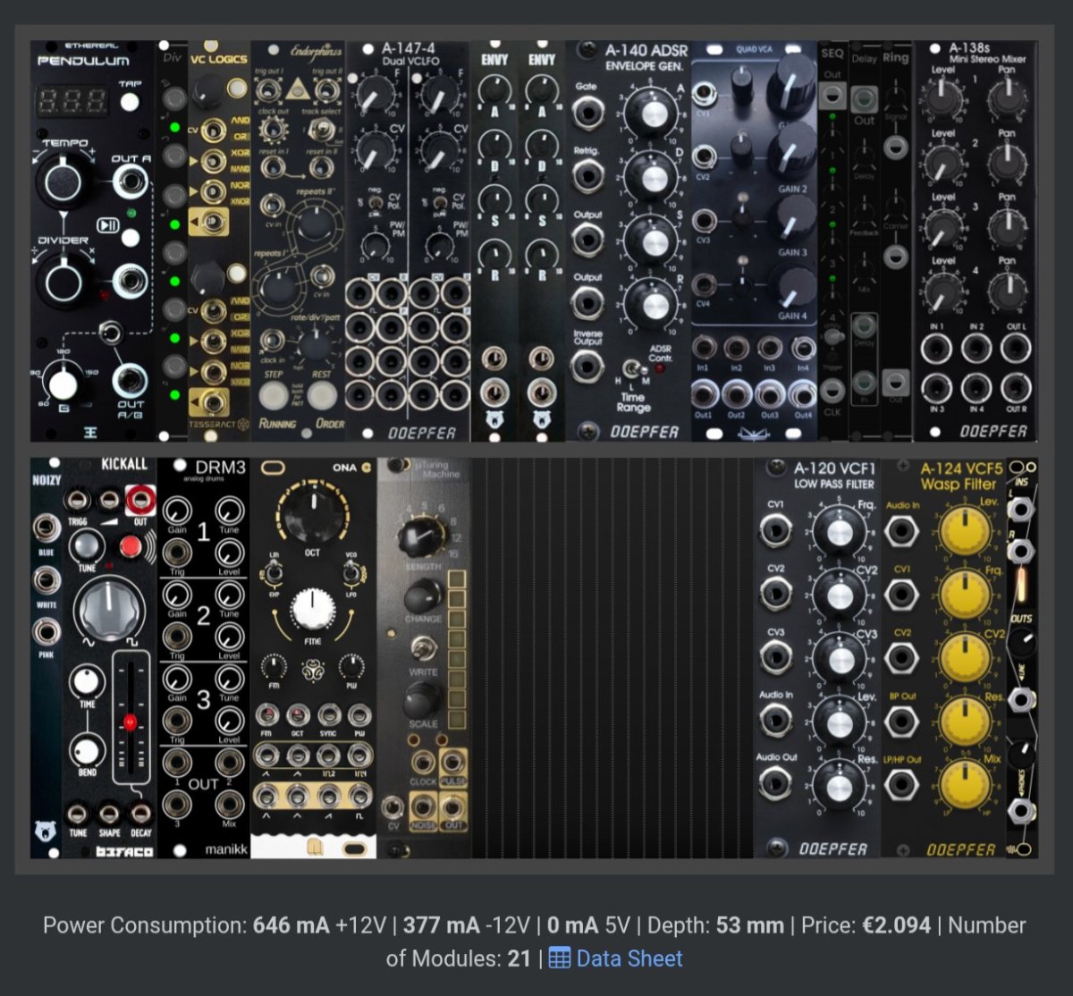The width and height of the screenshot is (1073, 996).
Task: Select the VC Logics Tesseract module
Action: click(x=219, y=241)
